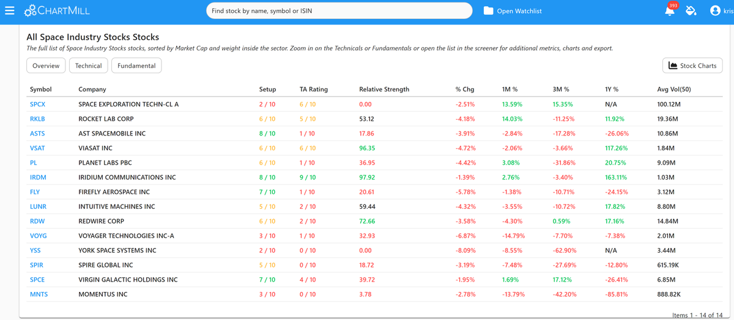Click AST SPACEMOBILE INC company name
The height and width of the screenshot is (320, 734).
(x=112, y=134)
